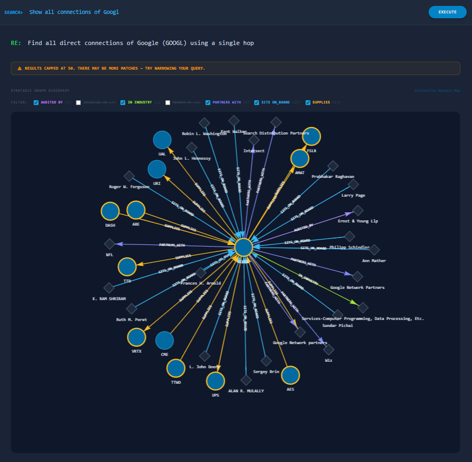The width and height of the screenshot is (472, 462).
Task: Click the Roger W. Ferguson diamond
Action: coord(129,176)
